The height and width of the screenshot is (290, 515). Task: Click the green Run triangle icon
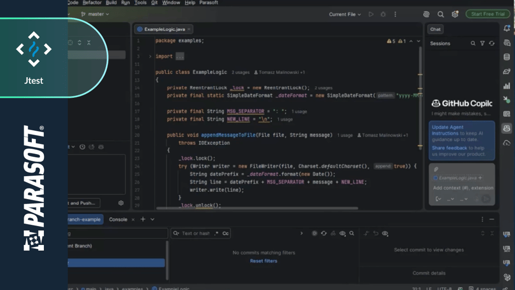click(371, 14)
